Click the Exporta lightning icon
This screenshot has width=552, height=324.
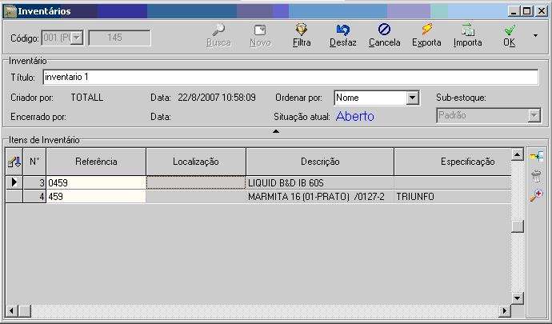[426, 30]
